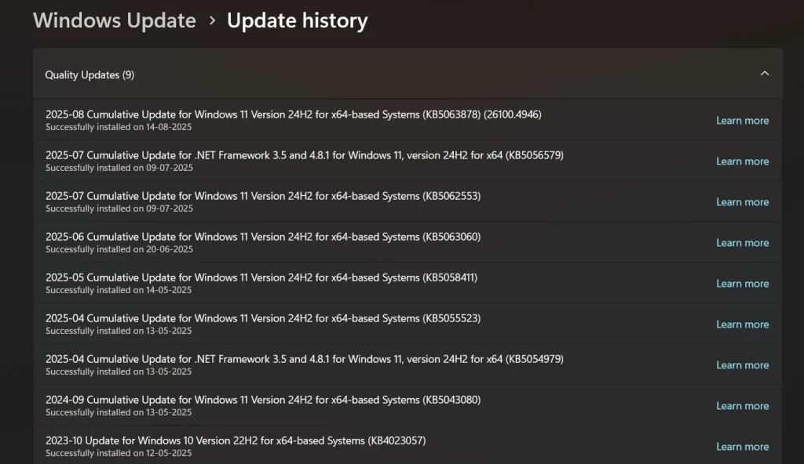Select the 2024-09 Cumulative Update KB5043080 entry

[x=263, y=400]
